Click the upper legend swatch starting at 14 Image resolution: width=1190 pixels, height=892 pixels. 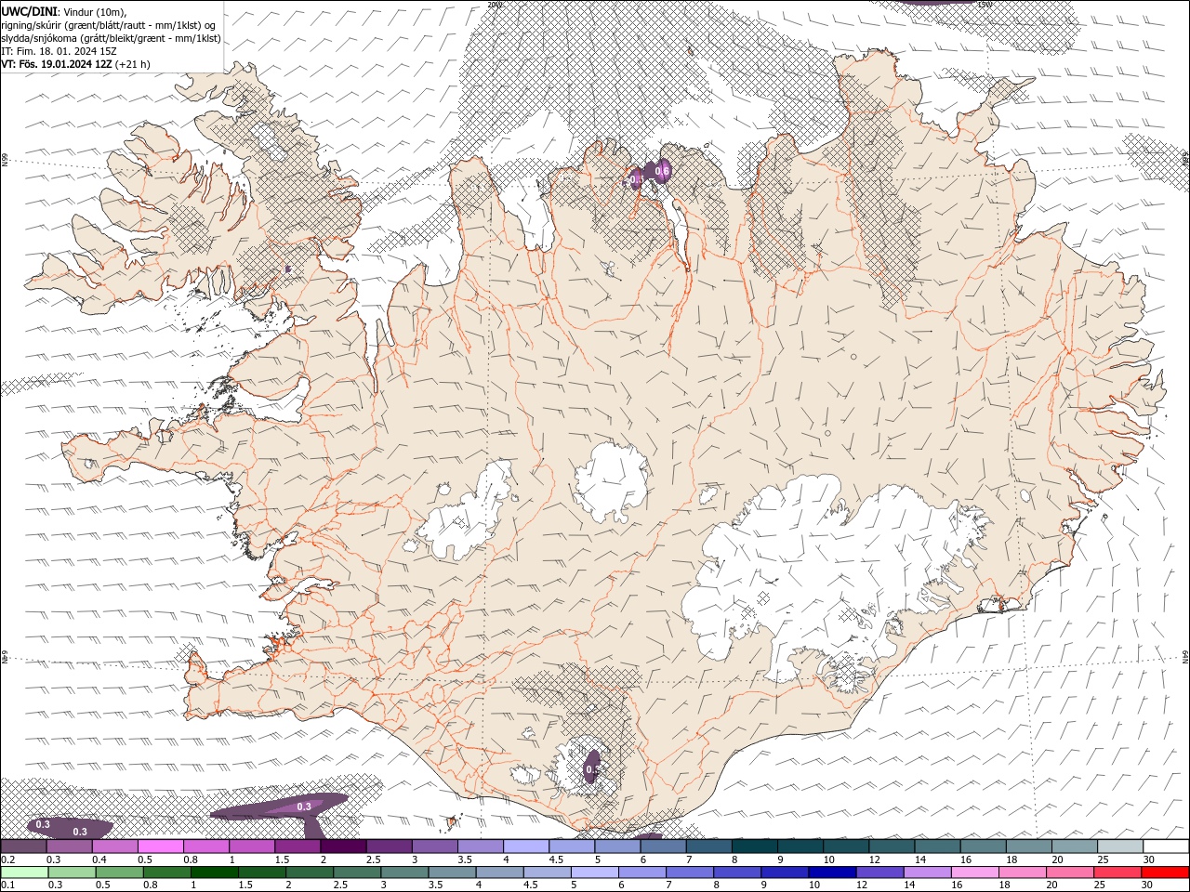point(937,846)
